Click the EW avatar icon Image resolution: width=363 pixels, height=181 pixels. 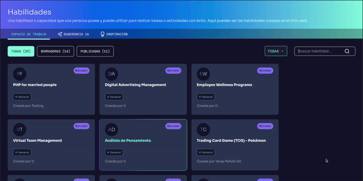coord(203,74)
